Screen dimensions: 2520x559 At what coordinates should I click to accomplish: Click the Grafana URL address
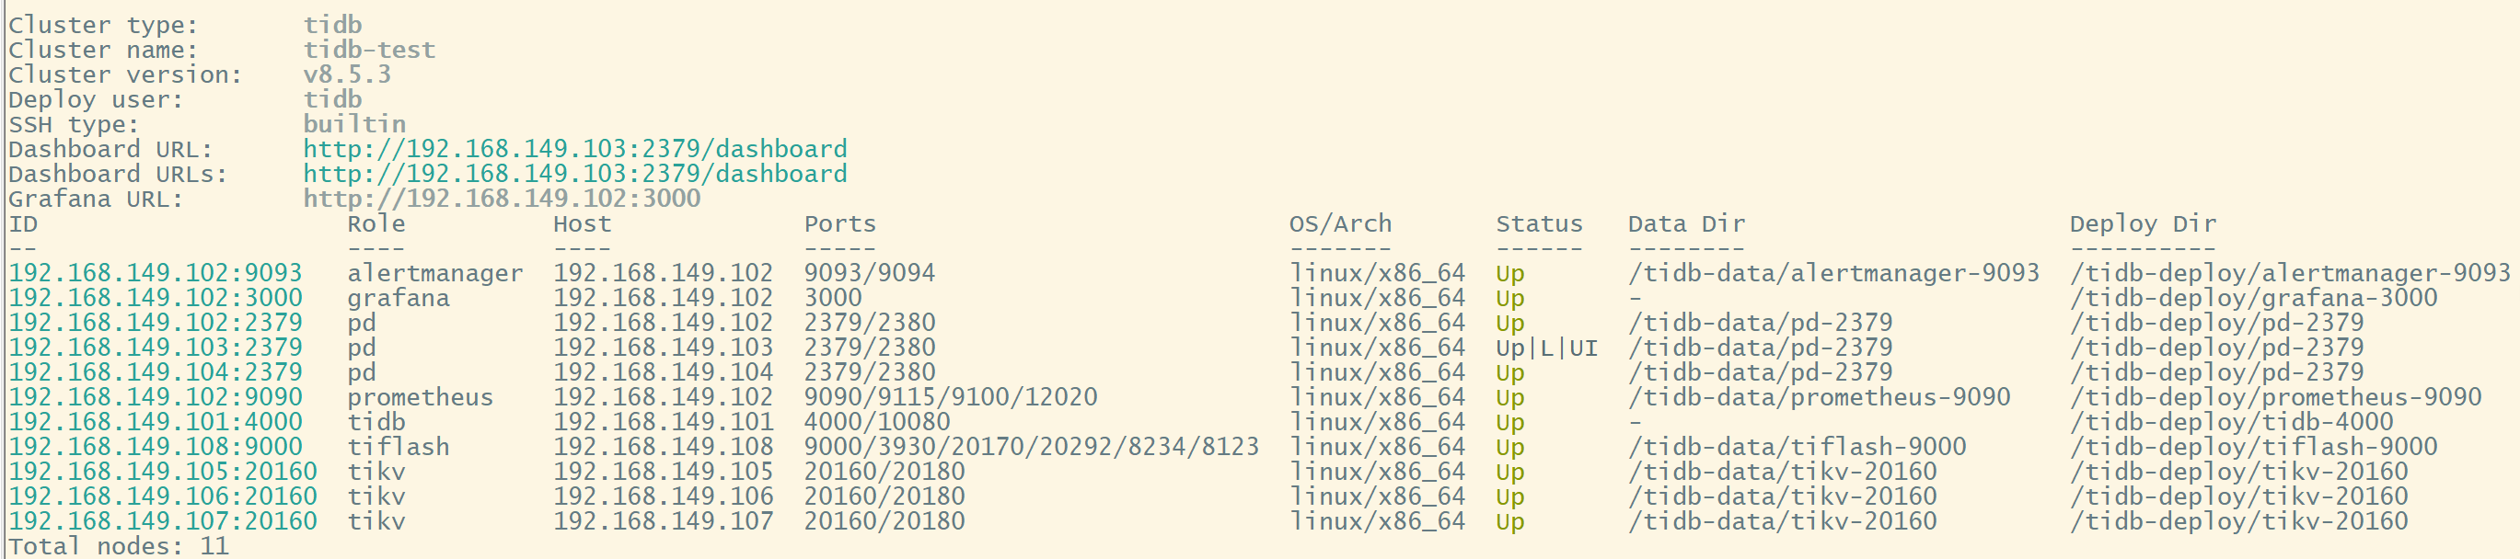(501, 199)
